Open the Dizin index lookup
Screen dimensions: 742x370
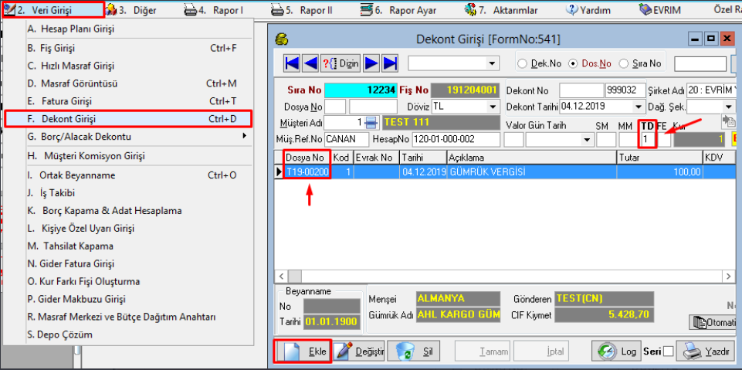(x=341, y=63)
